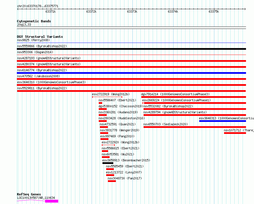Click the 63373k ruler tick label
Screen dimensions: 254x204
tap(132, 11)
